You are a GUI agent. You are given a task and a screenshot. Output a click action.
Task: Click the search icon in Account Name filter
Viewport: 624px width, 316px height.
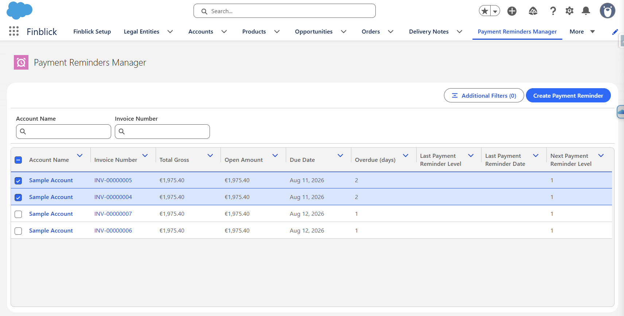coord(23,132)
